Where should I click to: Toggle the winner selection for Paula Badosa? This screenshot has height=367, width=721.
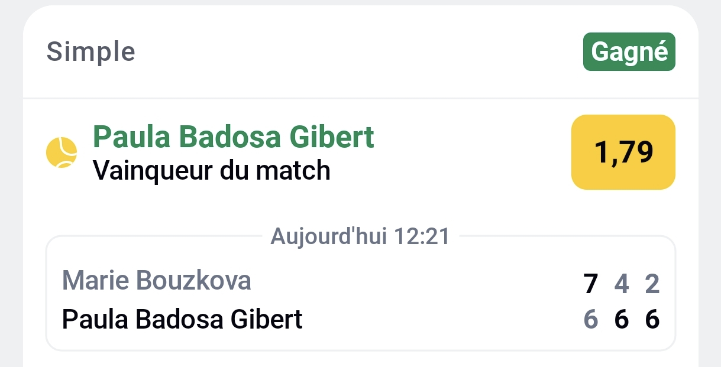click(232, 137)
